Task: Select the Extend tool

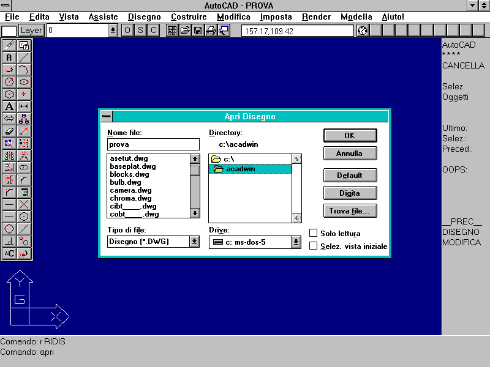Action: [9, 167]
